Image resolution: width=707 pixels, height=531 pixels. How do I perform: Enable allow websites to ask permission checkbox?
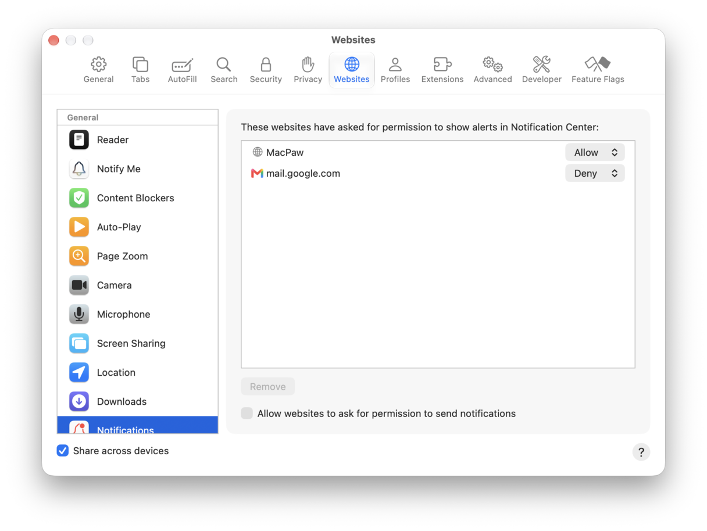click(247, 414)
